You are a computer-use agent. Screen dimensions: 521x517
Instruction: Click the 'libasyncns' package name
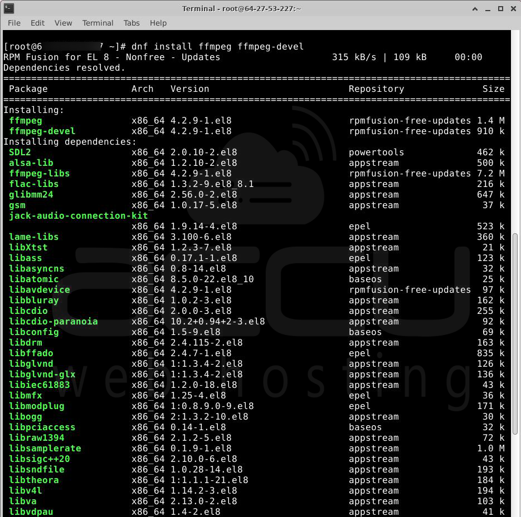click(37, 268)
